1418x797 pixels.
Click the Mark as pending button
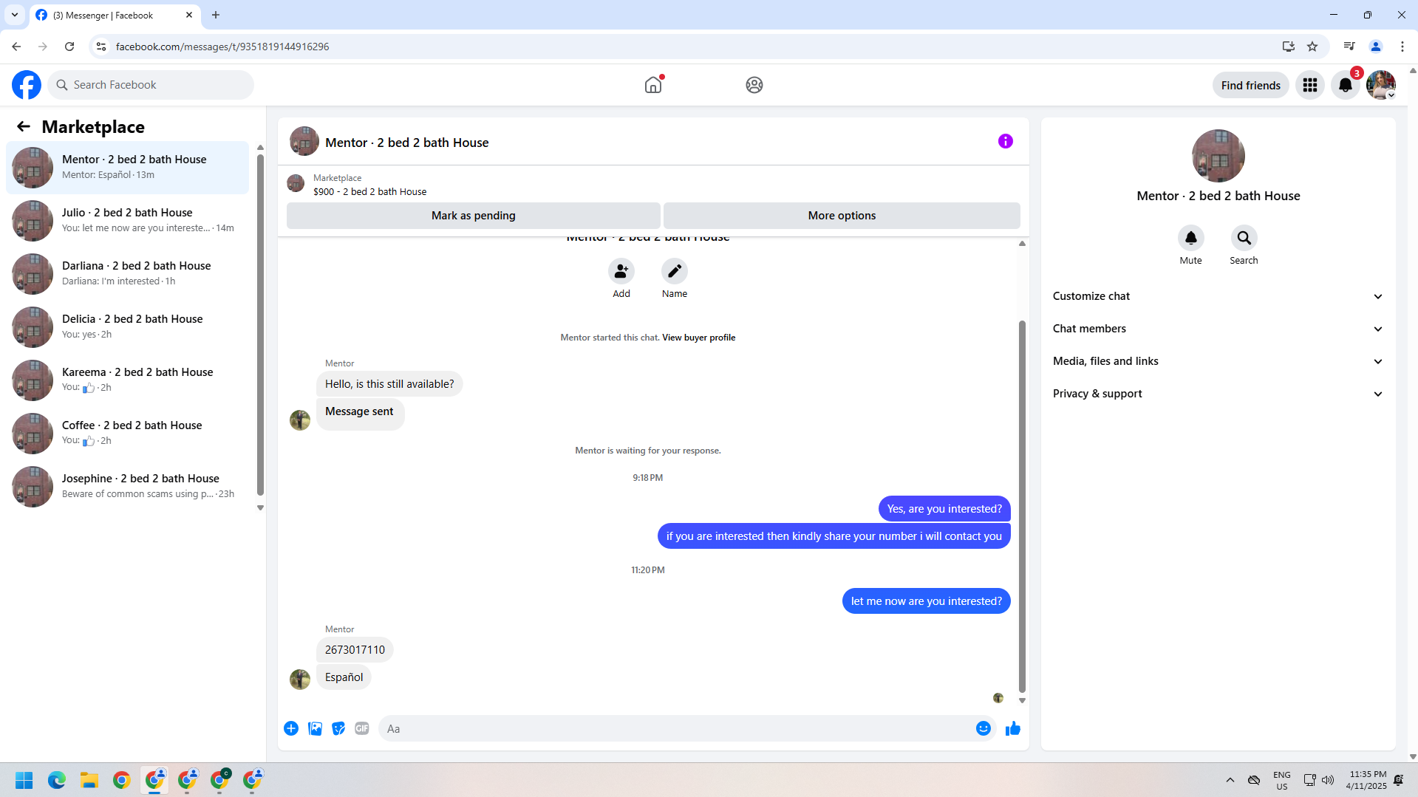pyautogui.click(x=474, y=216)
